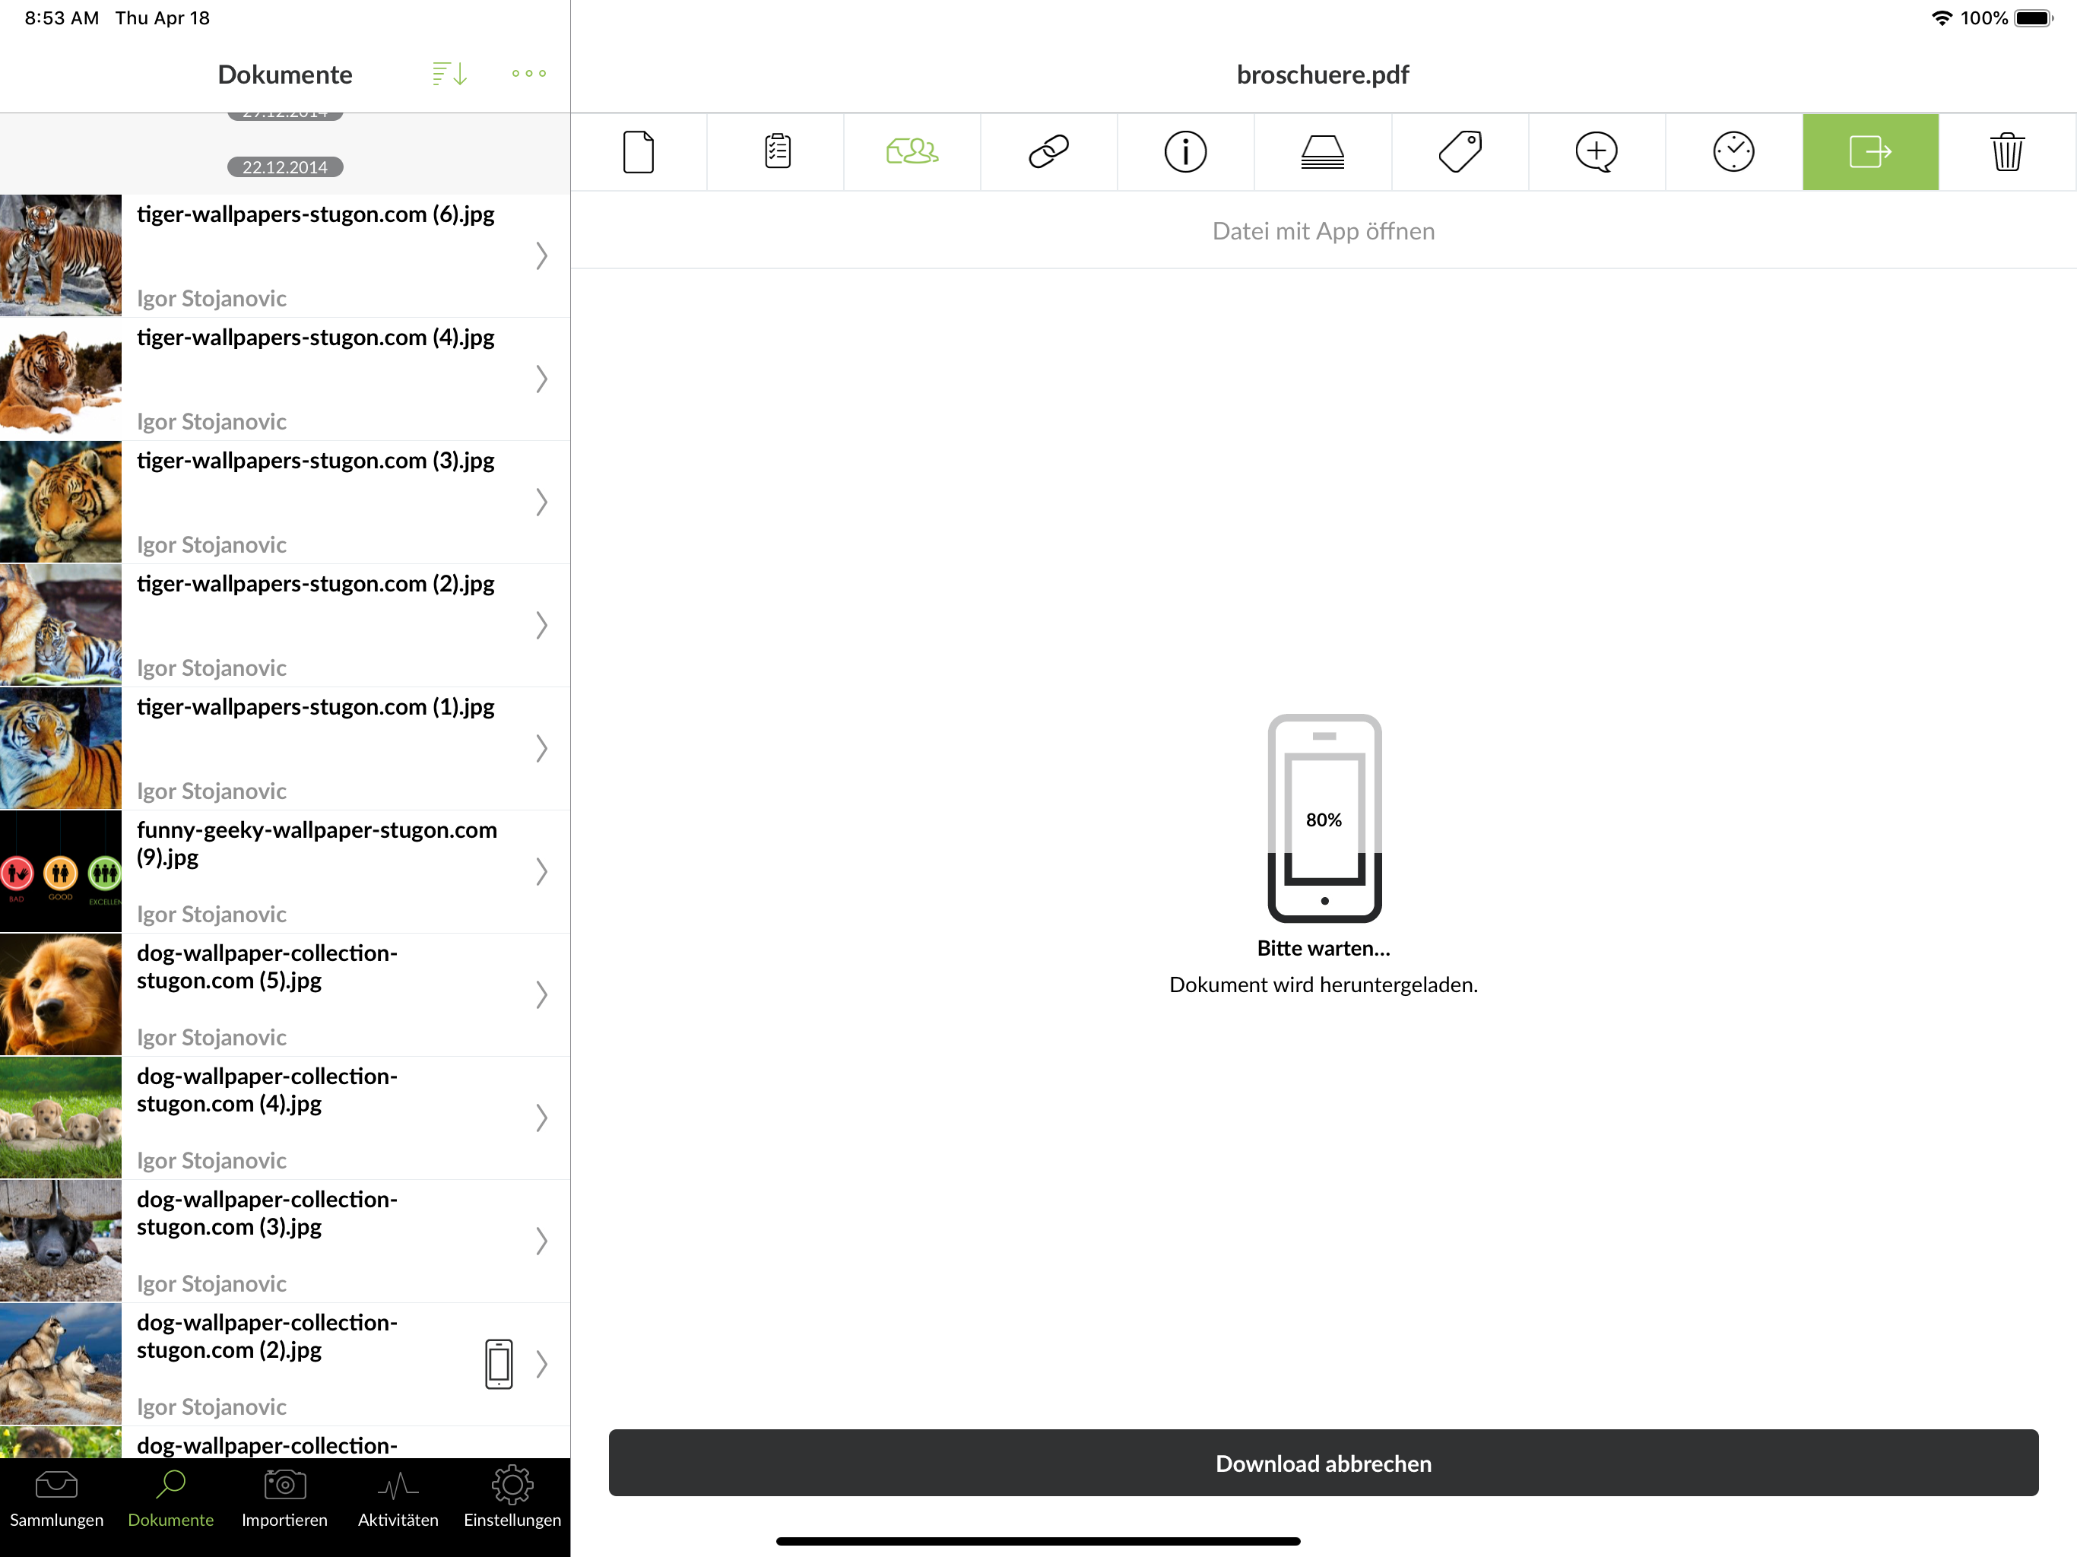This screenshot has height=1557, width=2077.
Task: Open chevron for dog-wallpaper-collection-stugon.com (5).jpg
Action: 542,994
